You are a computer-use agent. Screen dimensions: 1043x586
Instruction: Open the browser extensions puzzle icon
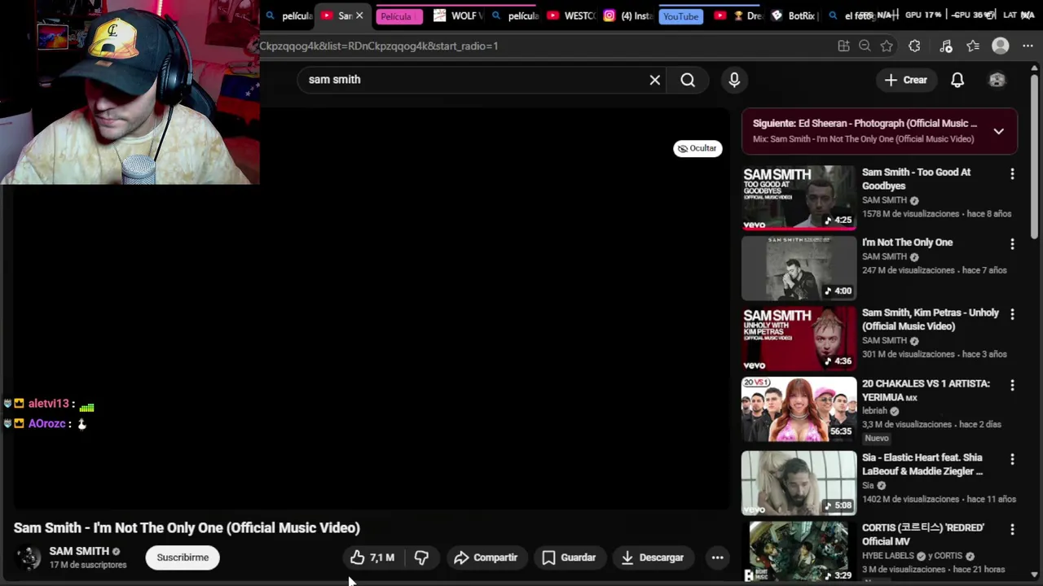pos(914,46)
